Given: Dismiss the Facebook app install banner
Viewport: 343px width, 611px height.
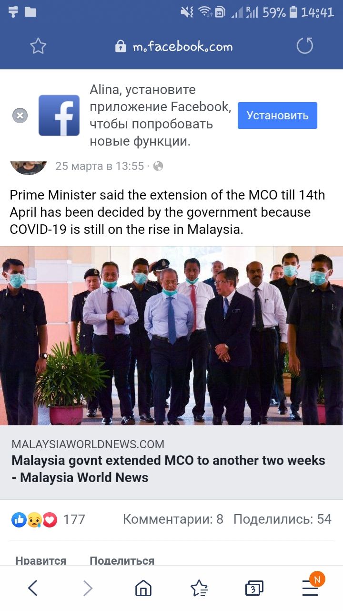Looking at the screenshot, I should pos(20,116).
